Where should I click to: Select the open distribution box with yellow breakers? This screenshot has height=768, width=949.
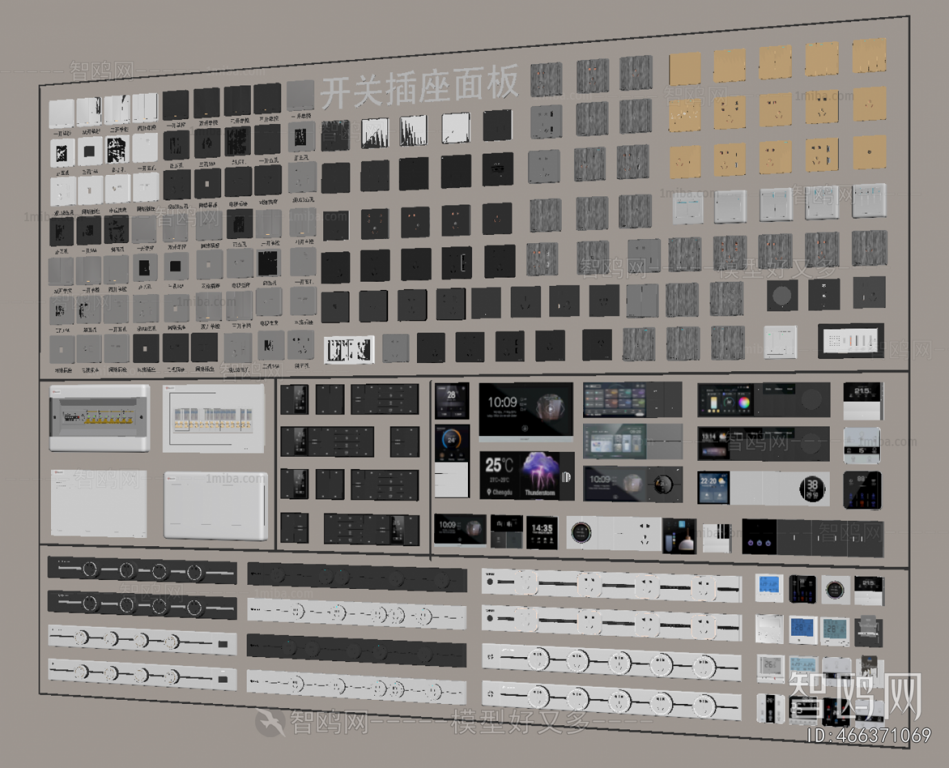pyautogui.click(x=99, y=418)
